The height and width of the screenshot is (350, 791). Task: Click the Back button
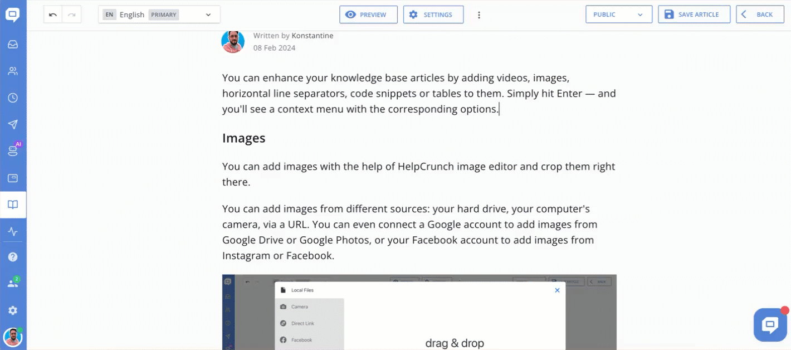759,14
